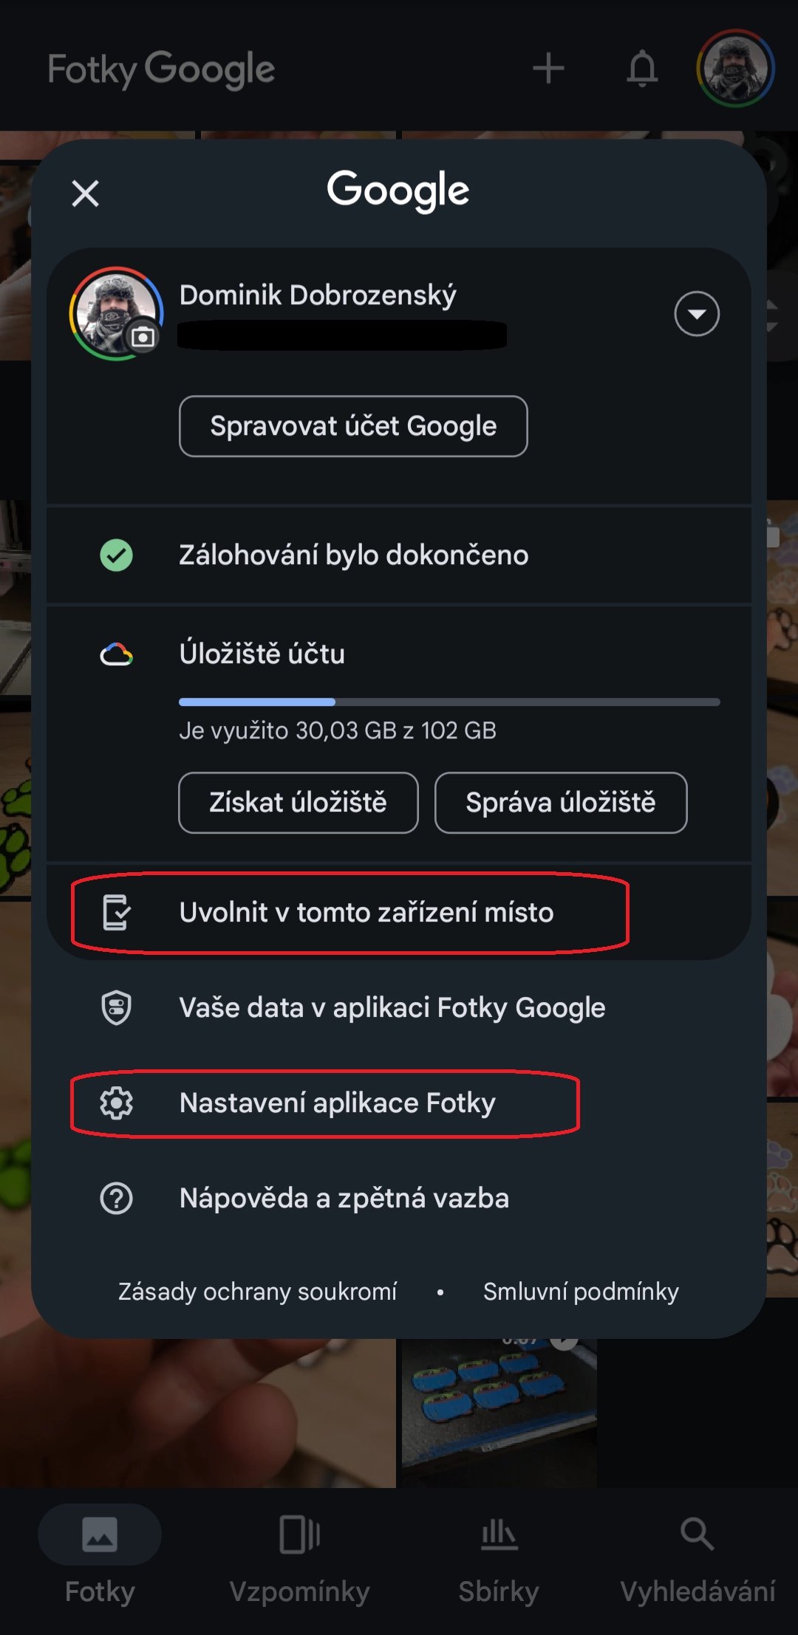The image size is (798, 1635).
Task: Open Zásady ochrany soukromí
Action: [257, 1291]
